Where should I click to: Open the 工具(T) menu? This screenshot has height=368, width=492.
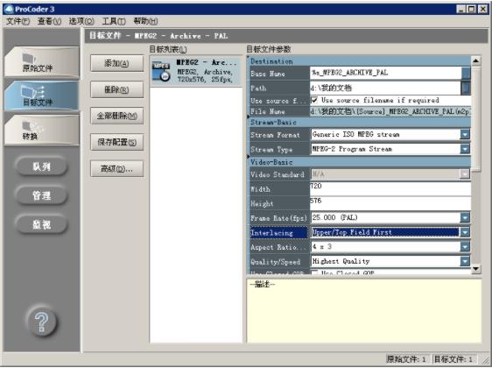[114, 21]
